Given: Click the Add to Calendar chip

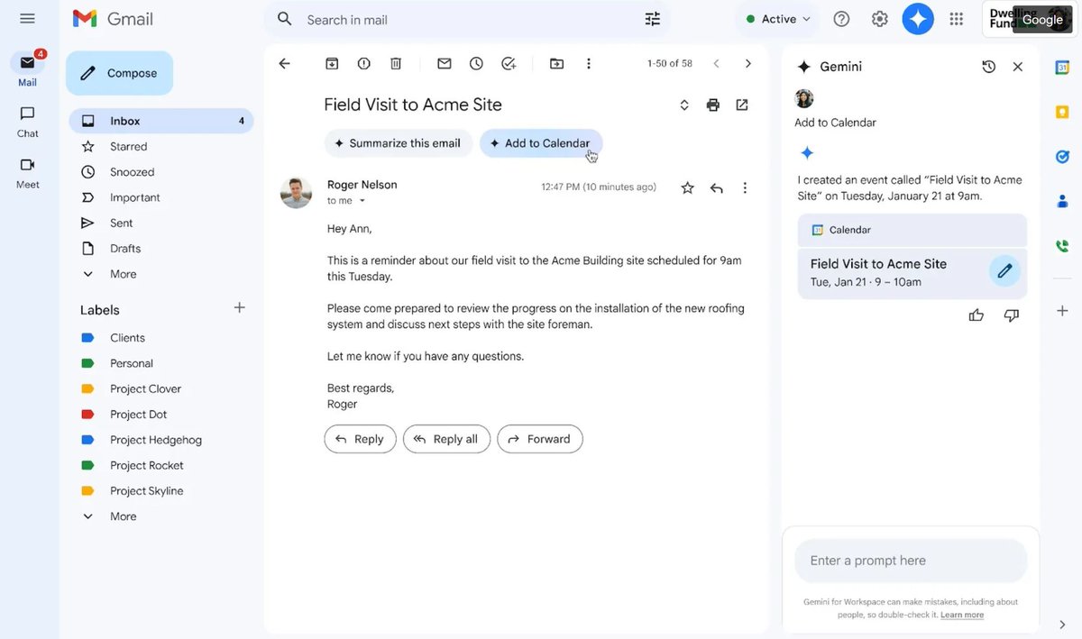Looking at the screenshot, I should click(541, 142).
